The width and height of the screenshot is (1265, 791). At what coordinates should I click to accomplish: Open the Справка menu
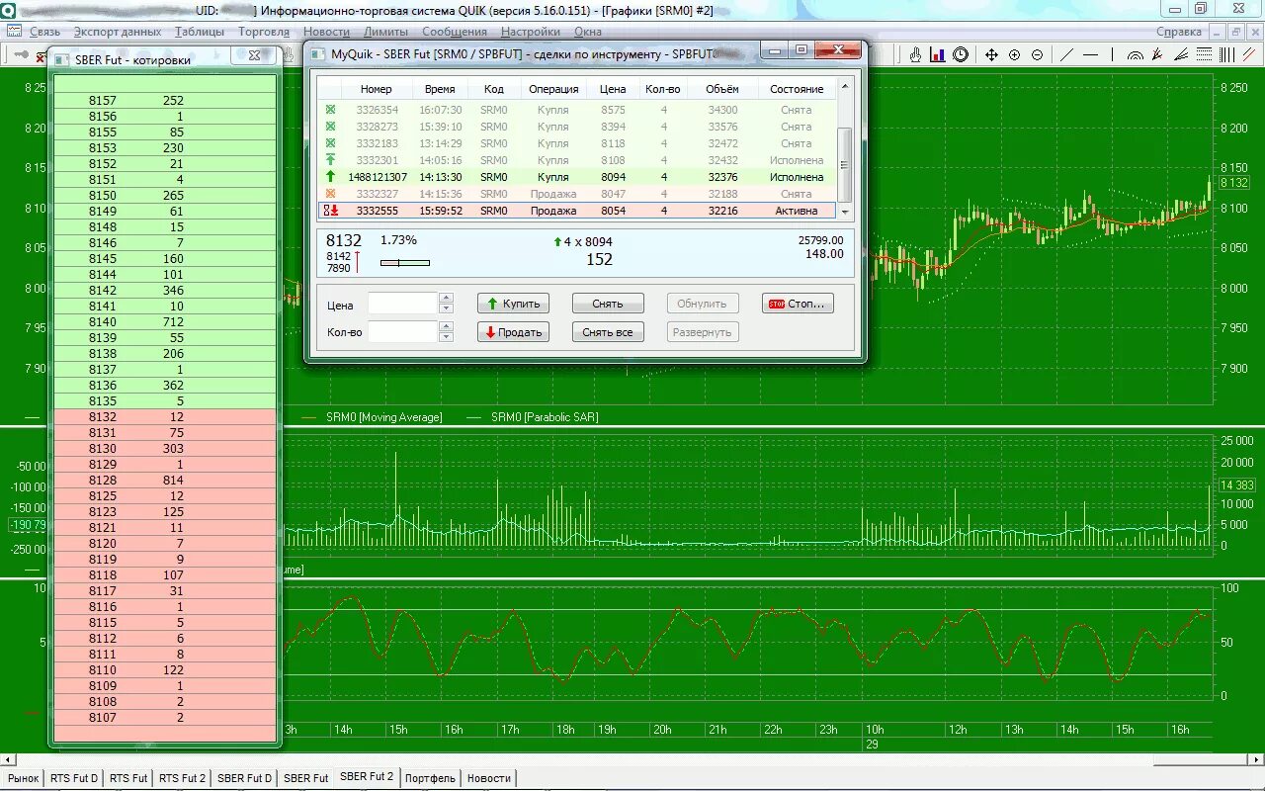point(1178,32)
